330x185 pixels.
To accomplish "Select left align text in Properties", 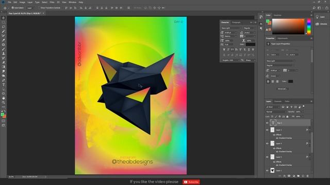I will tap(268, 81).
